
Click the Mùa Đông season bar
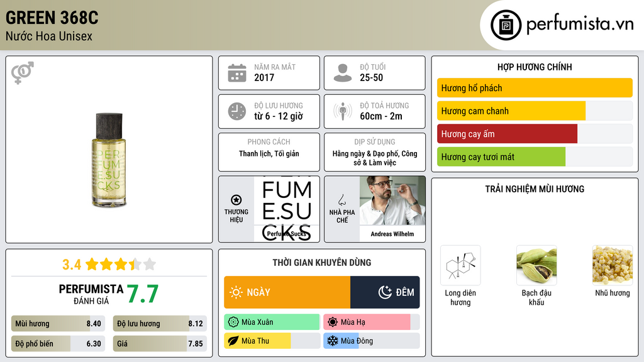tap(371, 341)
